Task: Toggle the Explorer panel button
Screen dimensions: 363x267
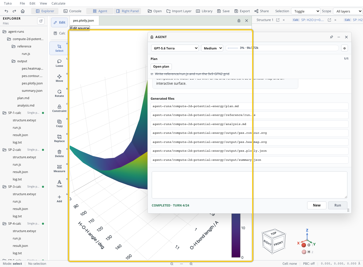Action: point(45,11)
